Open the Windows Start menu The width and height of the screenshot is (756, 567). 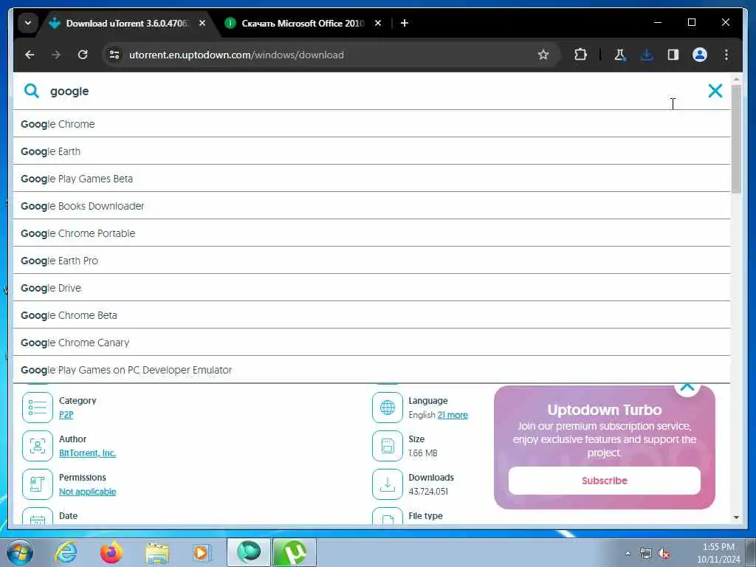(x=19, y=552)
